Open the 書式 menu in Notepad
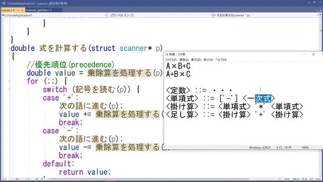Viewport: 323px width, 182px height. point(196,60)
